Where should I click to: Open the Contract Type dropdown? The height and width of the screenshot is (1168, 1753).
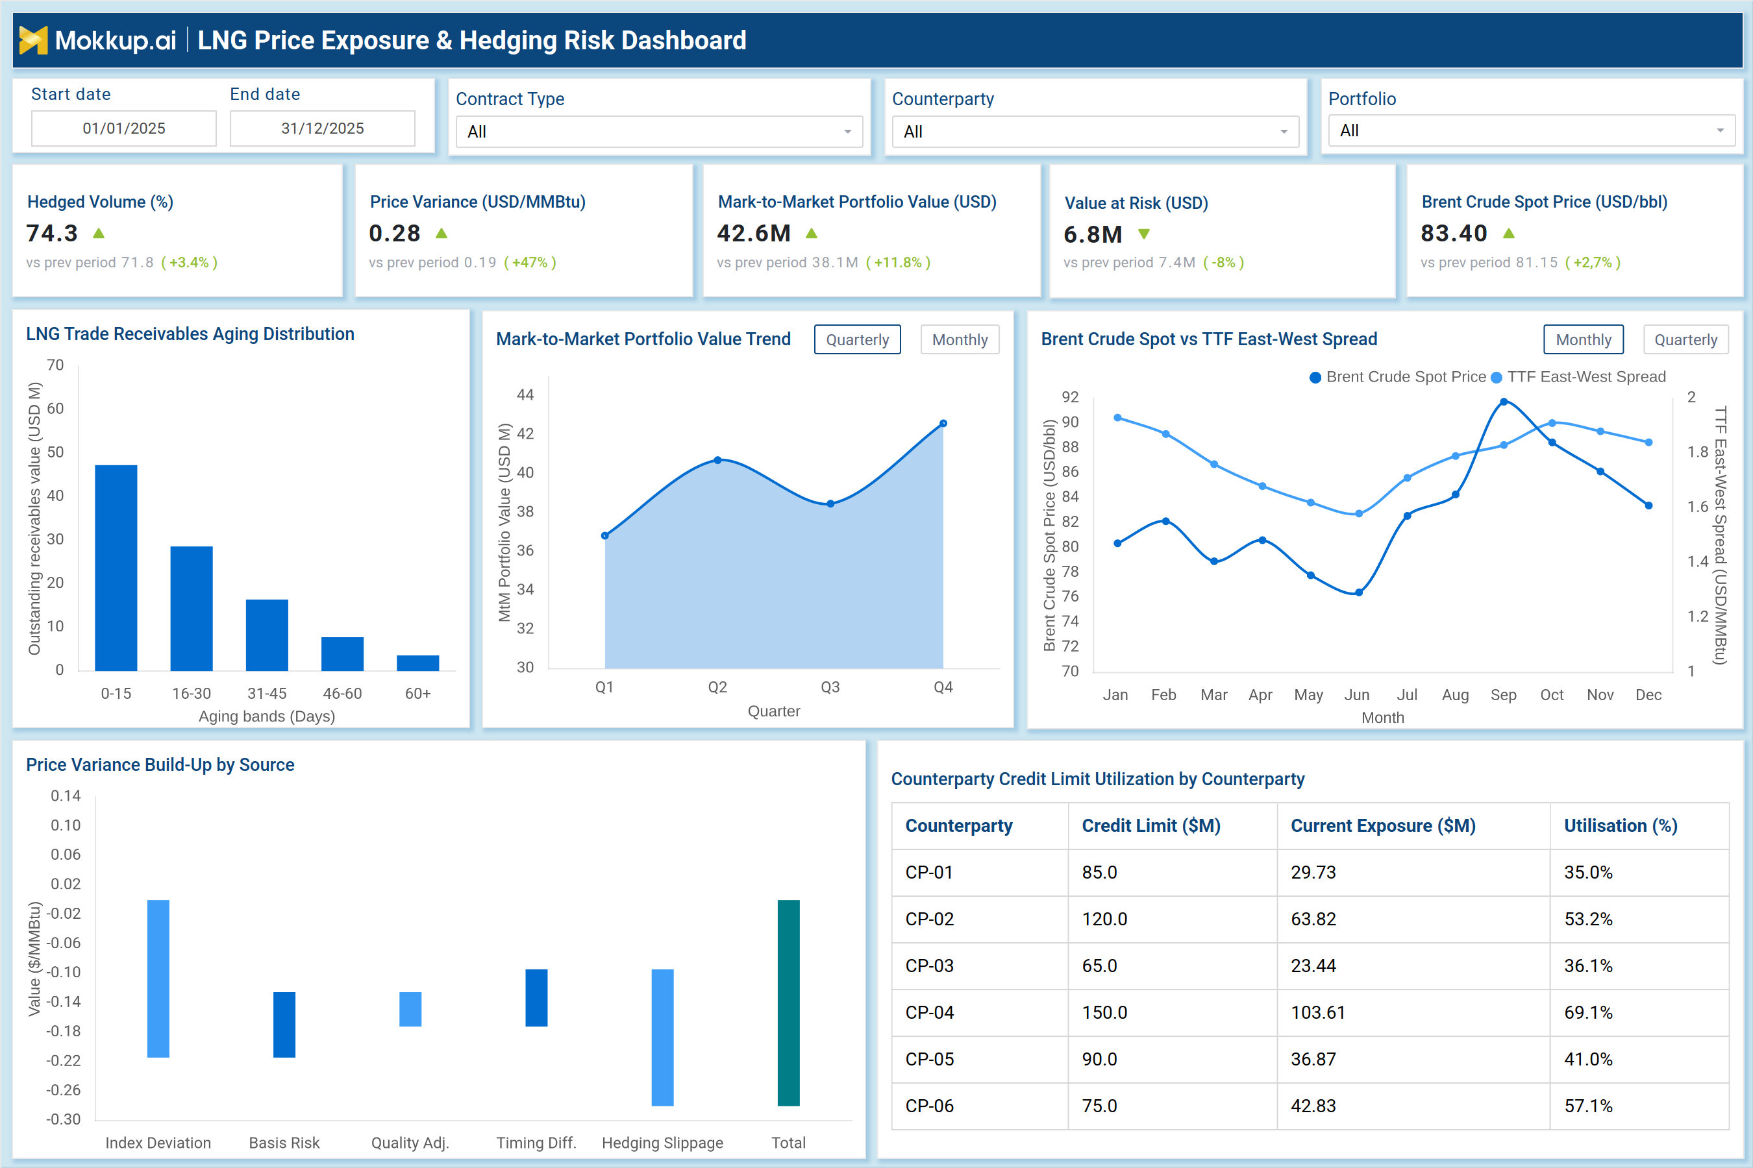(x=659, y=132)
